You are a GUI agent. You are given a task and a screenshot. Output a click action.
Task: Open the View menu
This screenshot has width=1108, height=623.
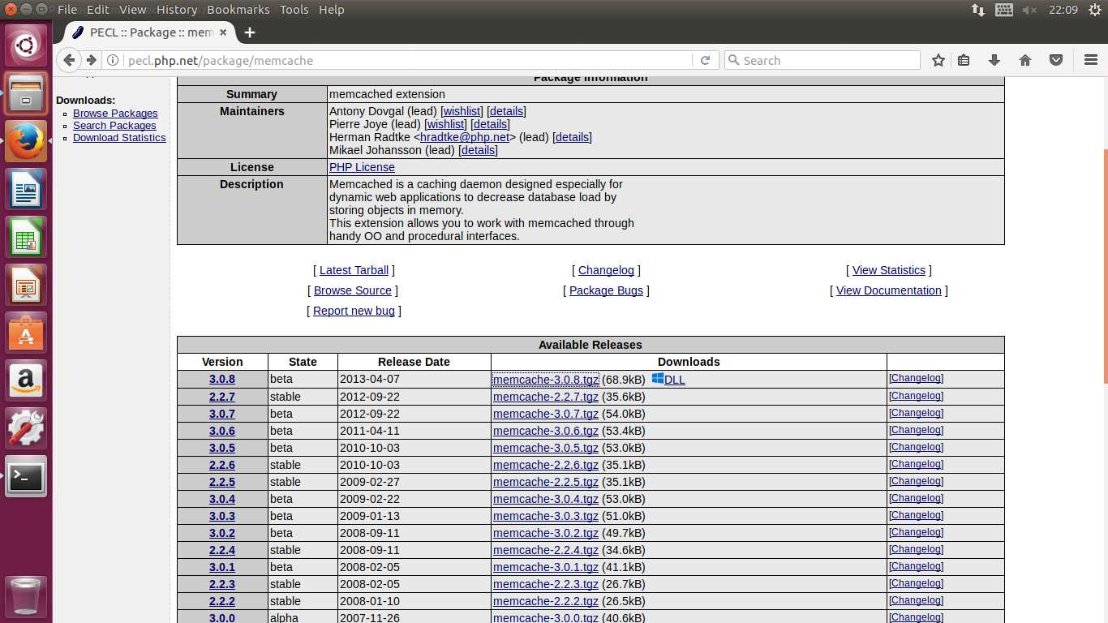coord(133,10)
